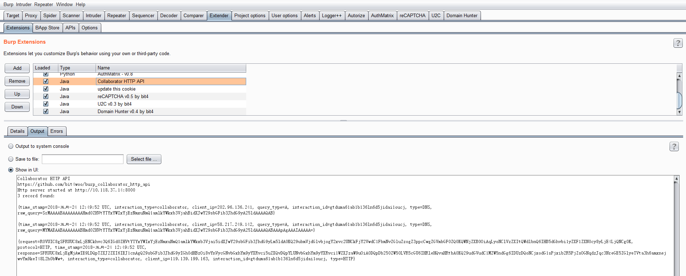Open the U2C tab
This screenshot has width=686, height=276.
pos(436,15)
